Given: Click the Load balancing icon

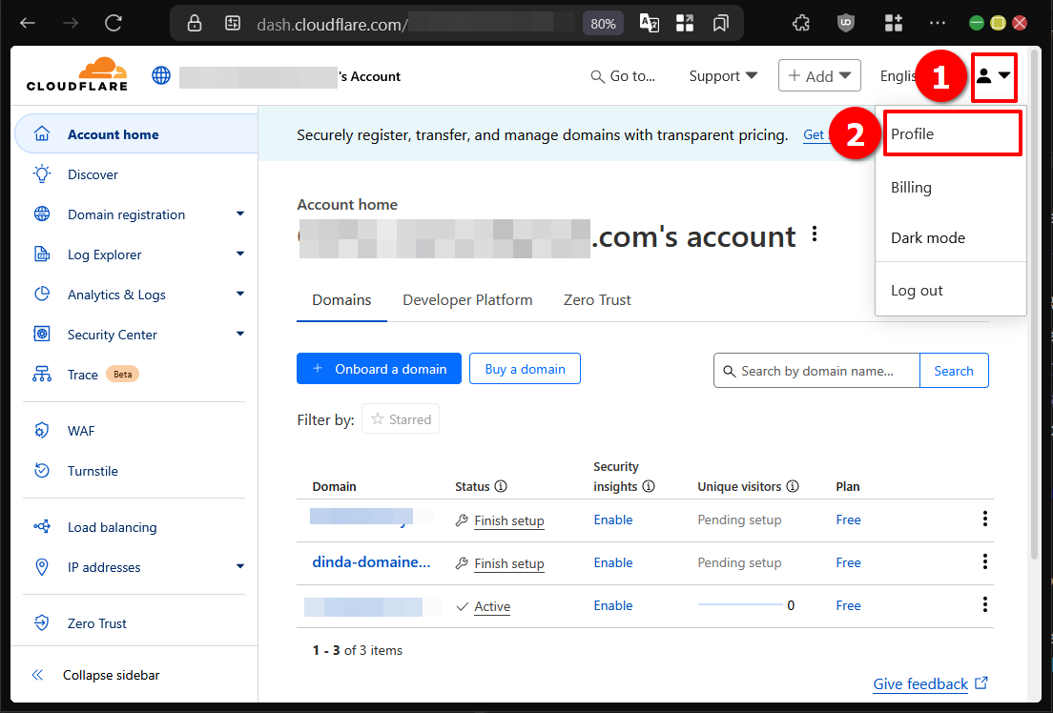Looking at the screenshot, I should [x=42, y=526].
